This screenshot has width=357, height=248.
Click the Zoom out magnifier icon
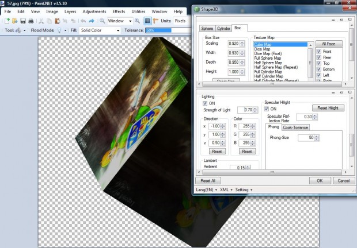click(102, 21)
